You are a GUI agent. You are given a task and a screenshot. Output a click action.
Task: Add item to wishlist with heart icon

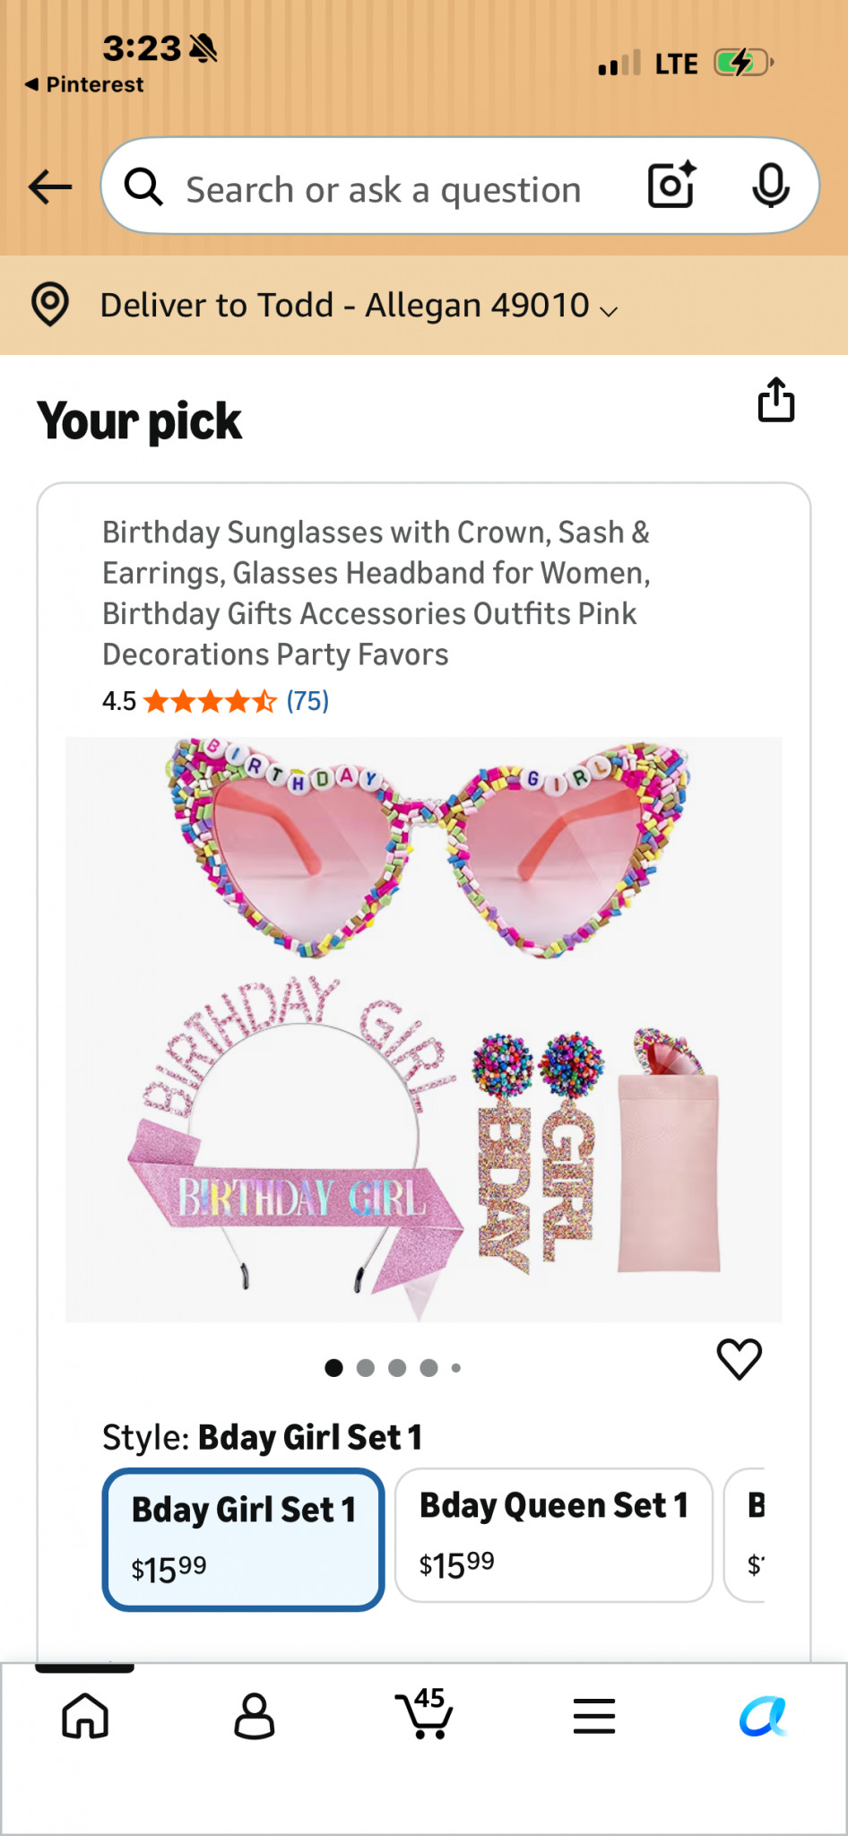click(740, 1359)
